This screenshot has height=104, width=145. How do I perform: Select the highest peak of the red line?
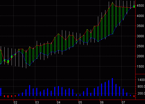click(x=112, y=3)
